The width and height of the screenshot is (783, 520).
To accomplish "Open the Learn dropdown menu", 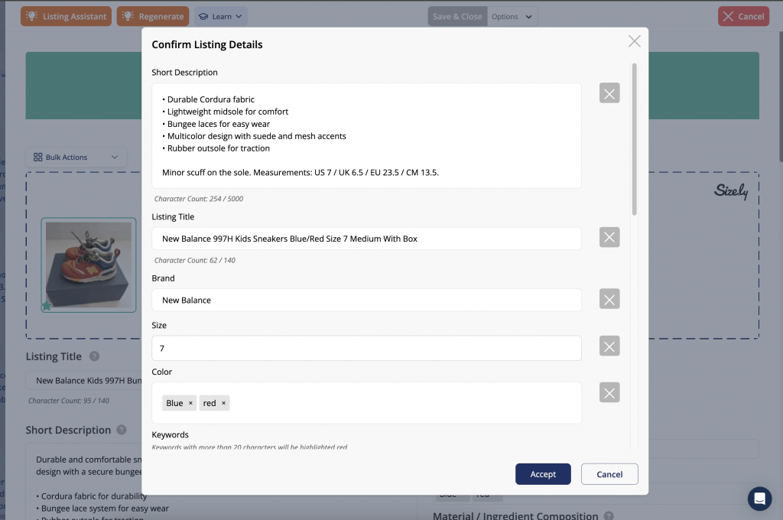I will 220,16.
